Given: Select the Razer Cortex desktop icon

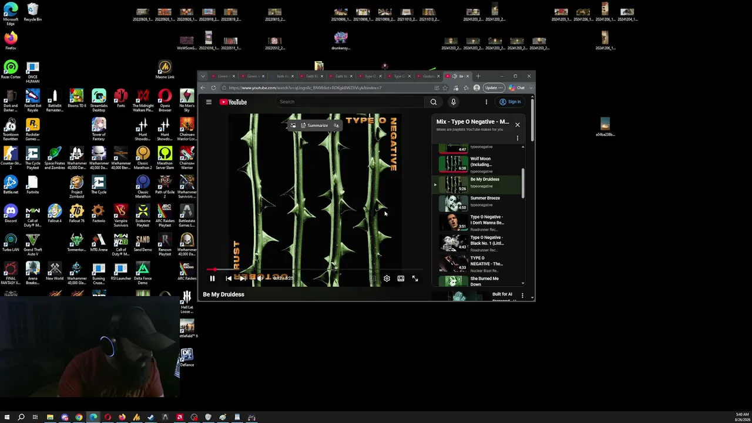Looking at the screenshot, I should click(x=11, y=69).
